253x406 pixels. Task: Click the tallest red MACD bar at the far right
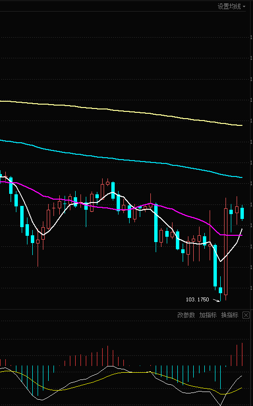point(242,354)
